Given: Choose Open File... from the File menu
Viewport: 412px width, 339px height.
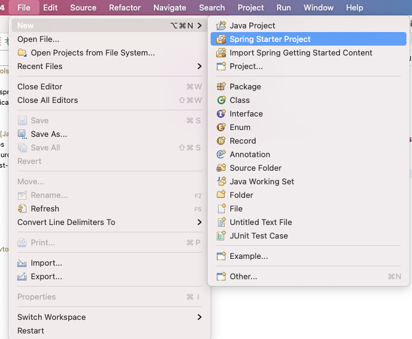Looking at the screenshot, I should [109, 39].
